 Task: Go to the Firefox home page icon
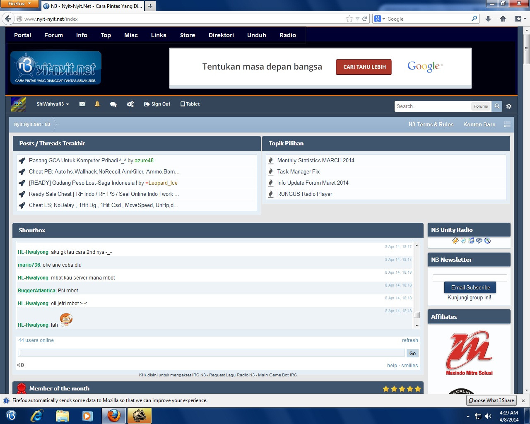coord(503,19)
